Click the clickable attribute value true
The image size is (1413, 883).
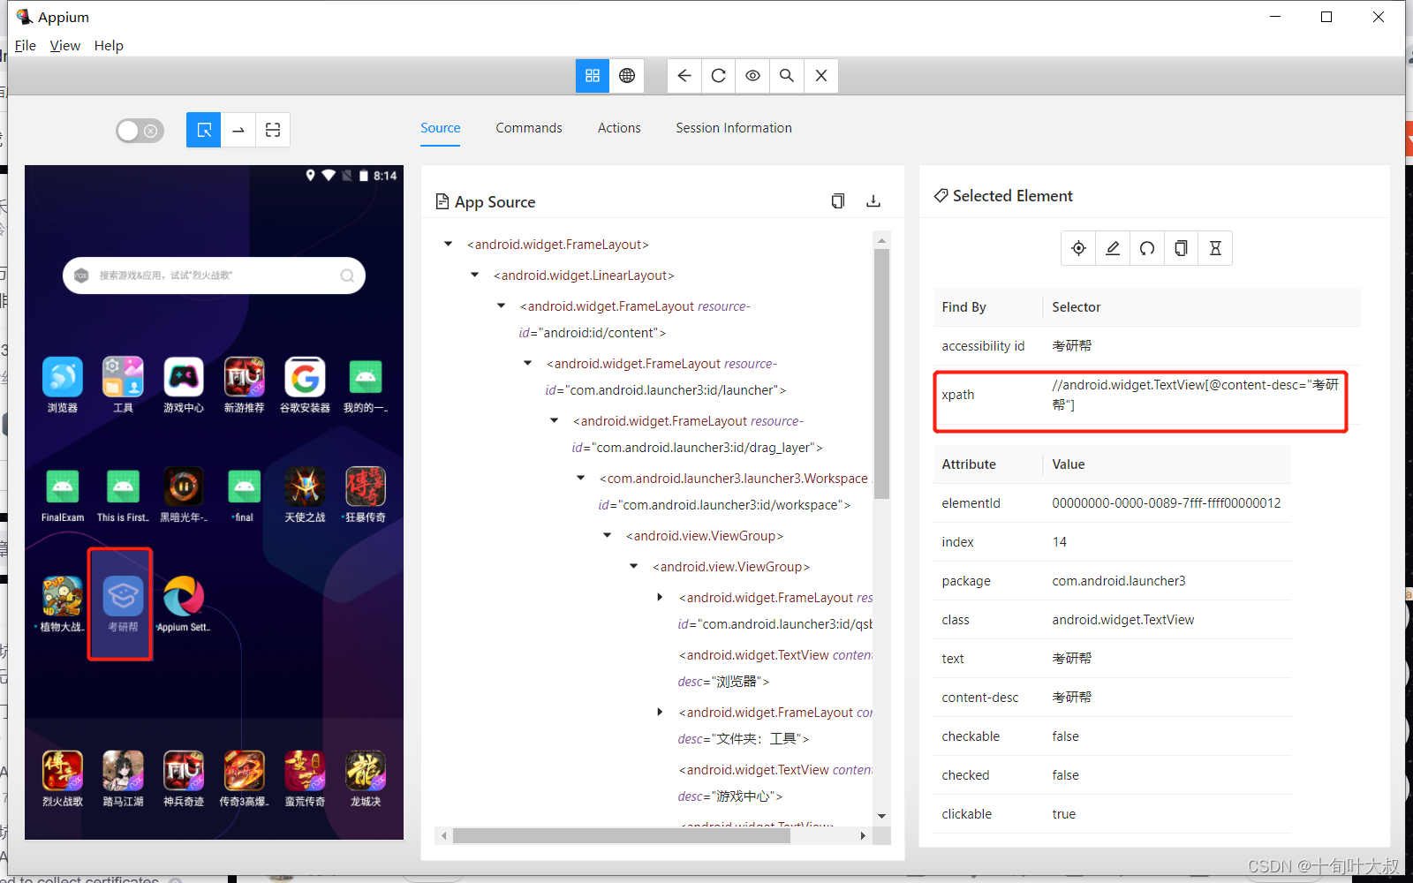pyautogui.click(x=1064, y=814)
